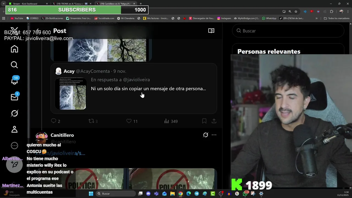The width and height of the screenshot is (352, 198).
Task: Open the reader view book icon
Action: coord(211,31)
